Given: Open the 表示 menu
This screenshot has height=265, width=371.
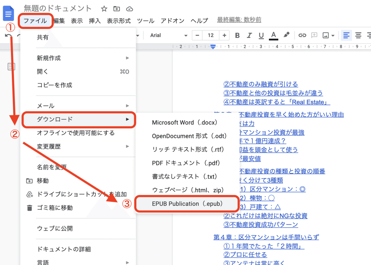Looking at the screenshot, I should click(77, 21).
